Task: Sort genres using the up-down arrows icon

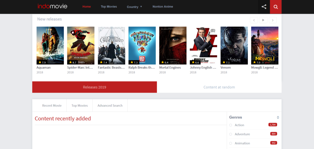Action: point(278,118)
